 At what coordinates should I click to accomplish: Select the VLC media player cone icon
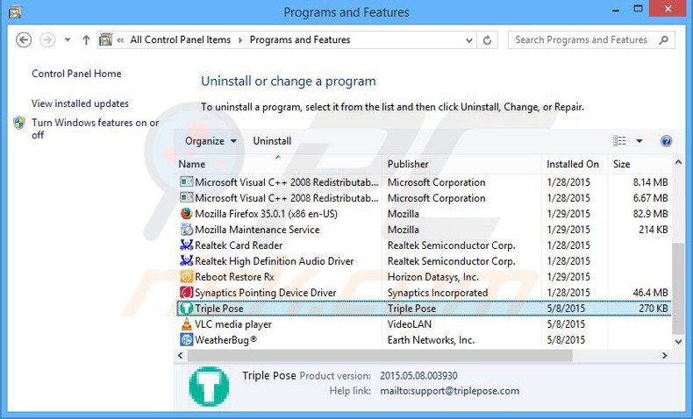pos(187,324)
